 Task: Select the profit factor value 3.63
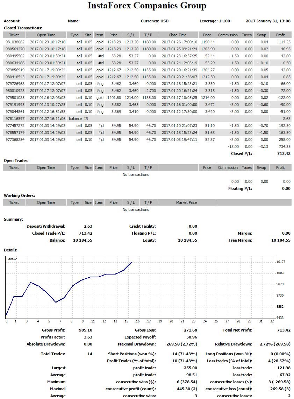click(x=88, y=337)
